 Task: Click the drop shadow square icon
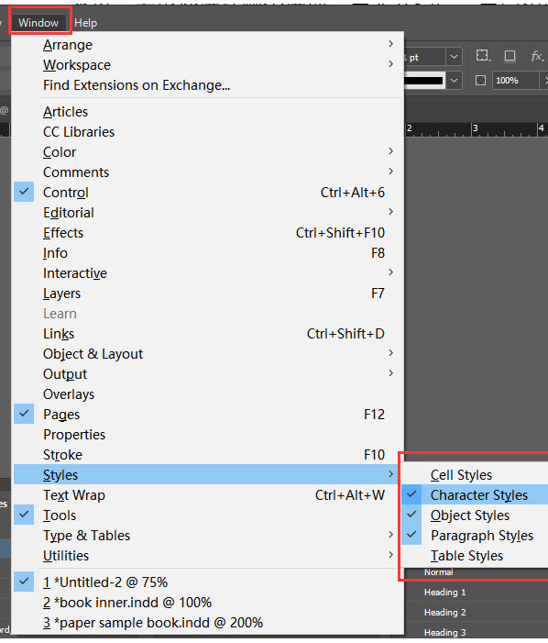click(x=510, y=55)
